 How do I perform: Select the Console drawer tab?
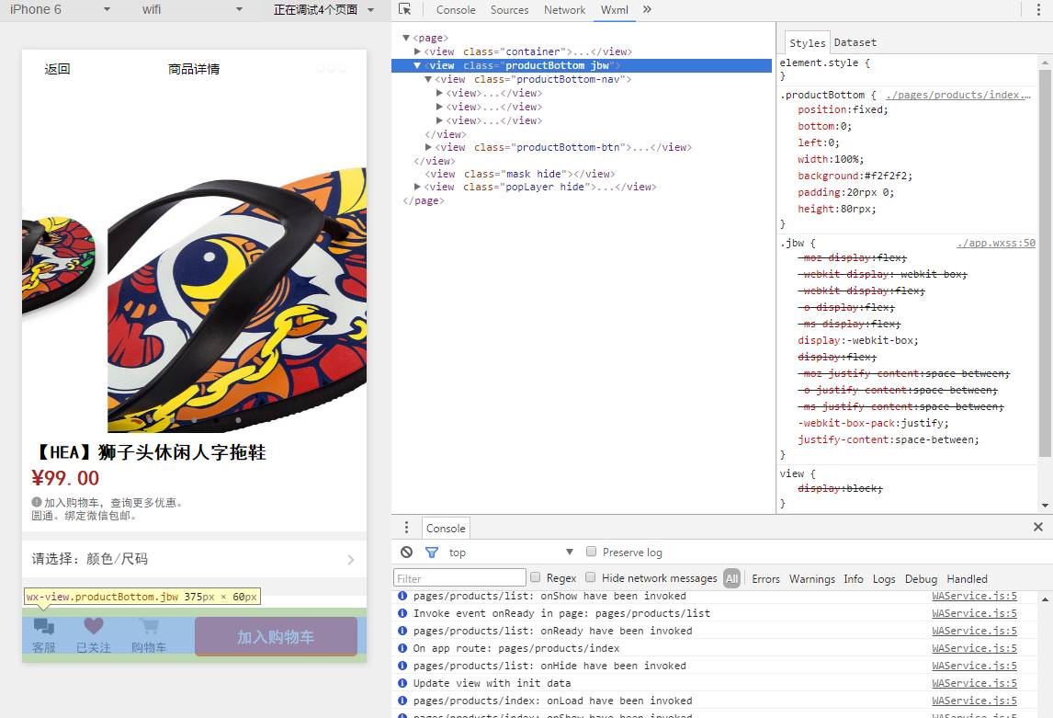(x=446, y=528)
